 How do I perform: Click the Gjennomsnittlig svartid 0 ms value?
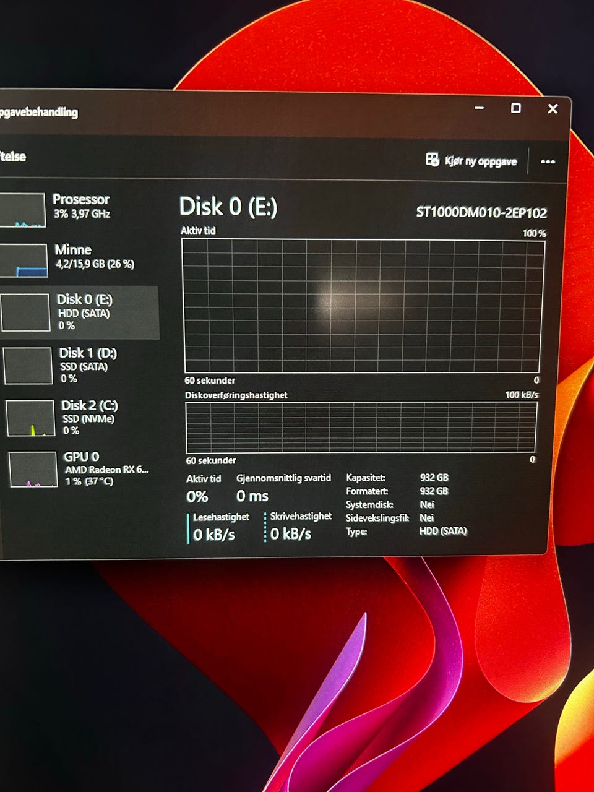(252, 496)
